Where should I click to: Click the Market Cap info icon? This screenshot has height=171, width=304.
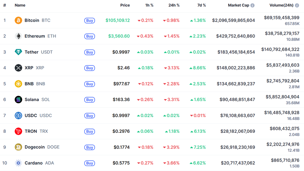(253, 5)
